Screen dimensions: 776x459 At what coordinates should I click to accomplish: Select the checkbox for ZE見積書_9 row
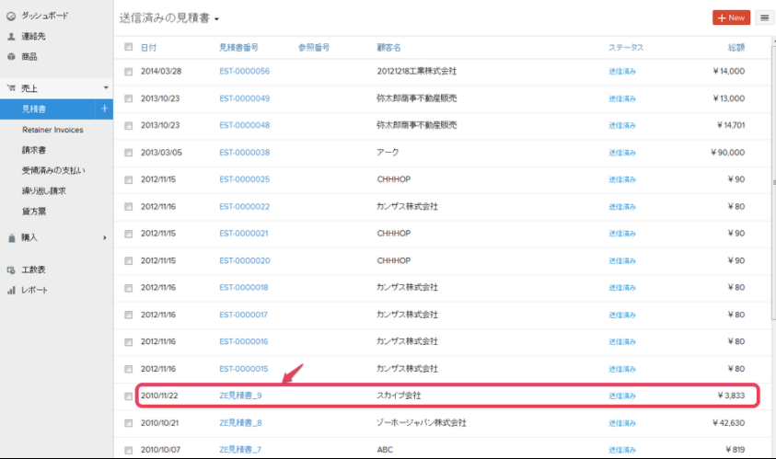click(129, 396)
